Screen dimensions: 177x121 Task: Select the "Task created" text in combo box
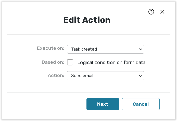pos(84,49)
